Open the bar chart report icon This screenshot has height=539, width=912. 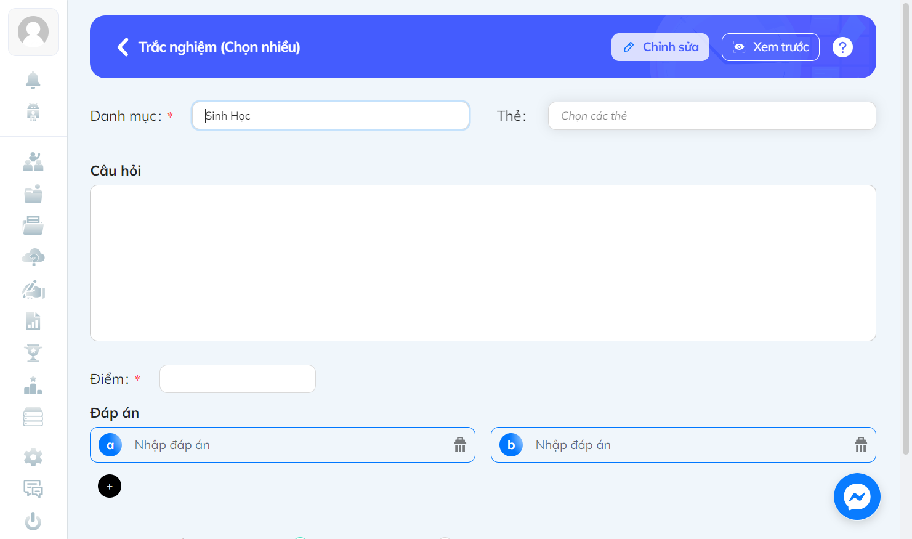point(33,321)
